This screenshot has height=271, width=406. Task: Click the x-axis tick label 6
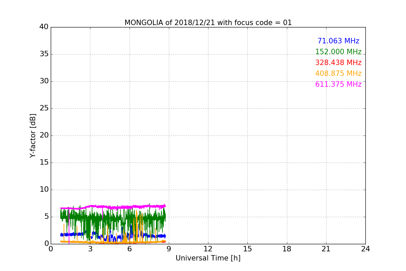tap(130, 249)
